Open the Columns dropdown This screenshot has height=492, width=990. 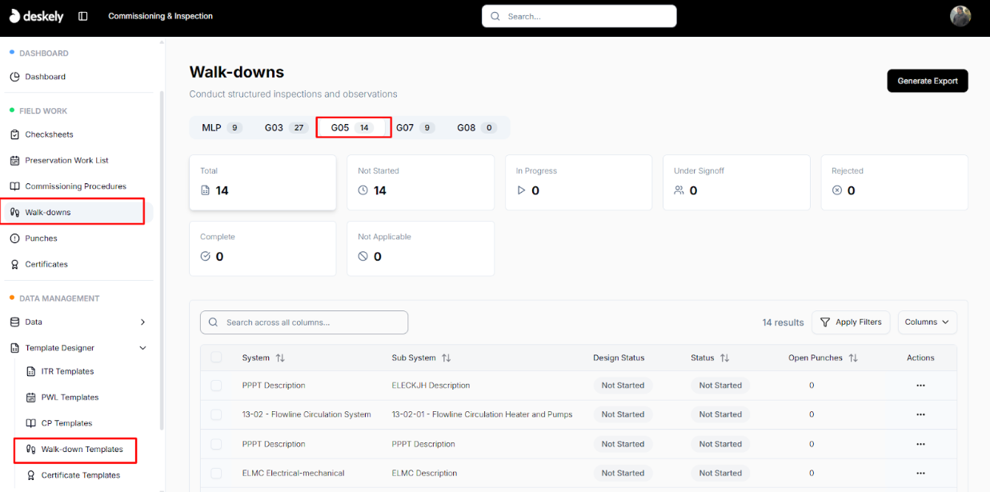coord(927,322)
